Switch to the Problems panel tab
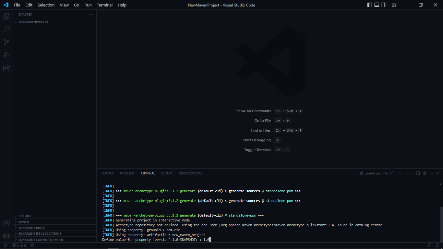The image size is (443, 249). (127, 173)
